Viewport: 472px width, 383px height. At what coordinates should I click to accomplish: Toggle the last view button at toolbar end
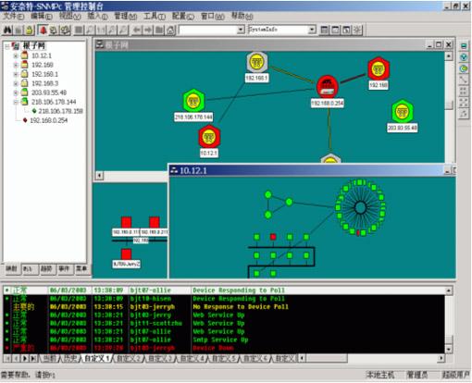pyautogui.click(x=357, y=30)
